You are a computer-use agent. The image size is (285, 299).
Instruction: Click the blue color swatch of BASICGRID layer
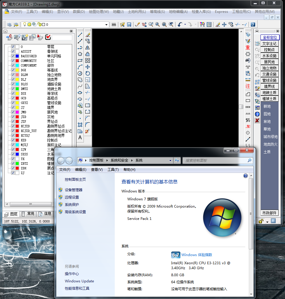click(x=17, y=56)
